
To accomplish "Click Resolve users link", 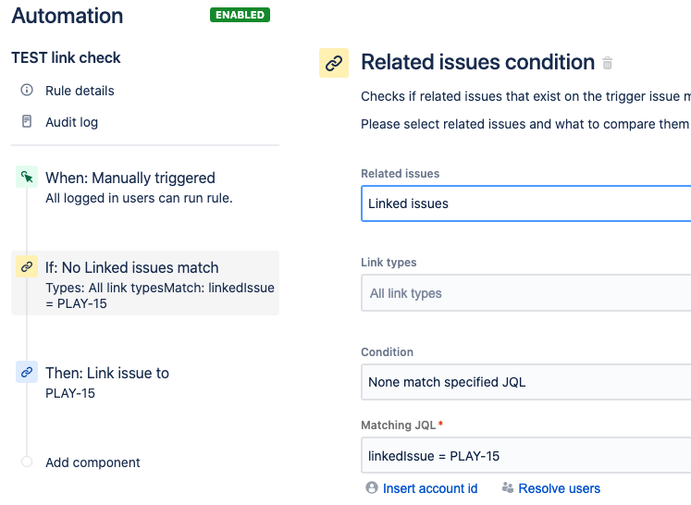I will click(x=559, y=488).
